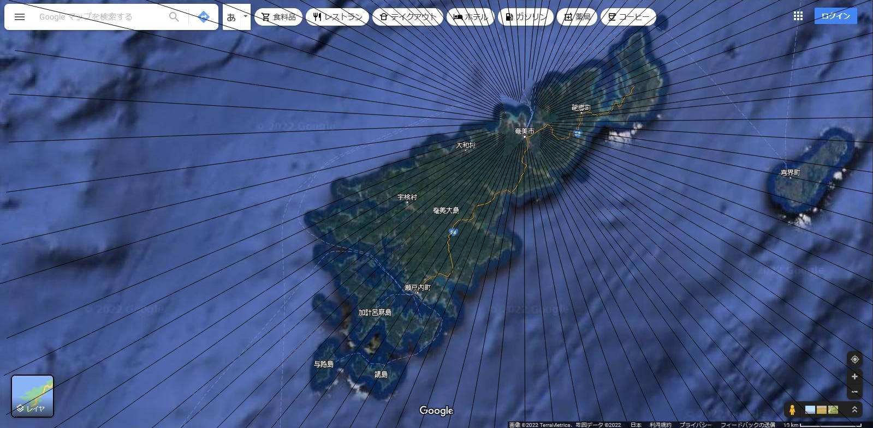Open the 日本 region link
Screen dimensions: 873x428
click(x=636, y=425)
